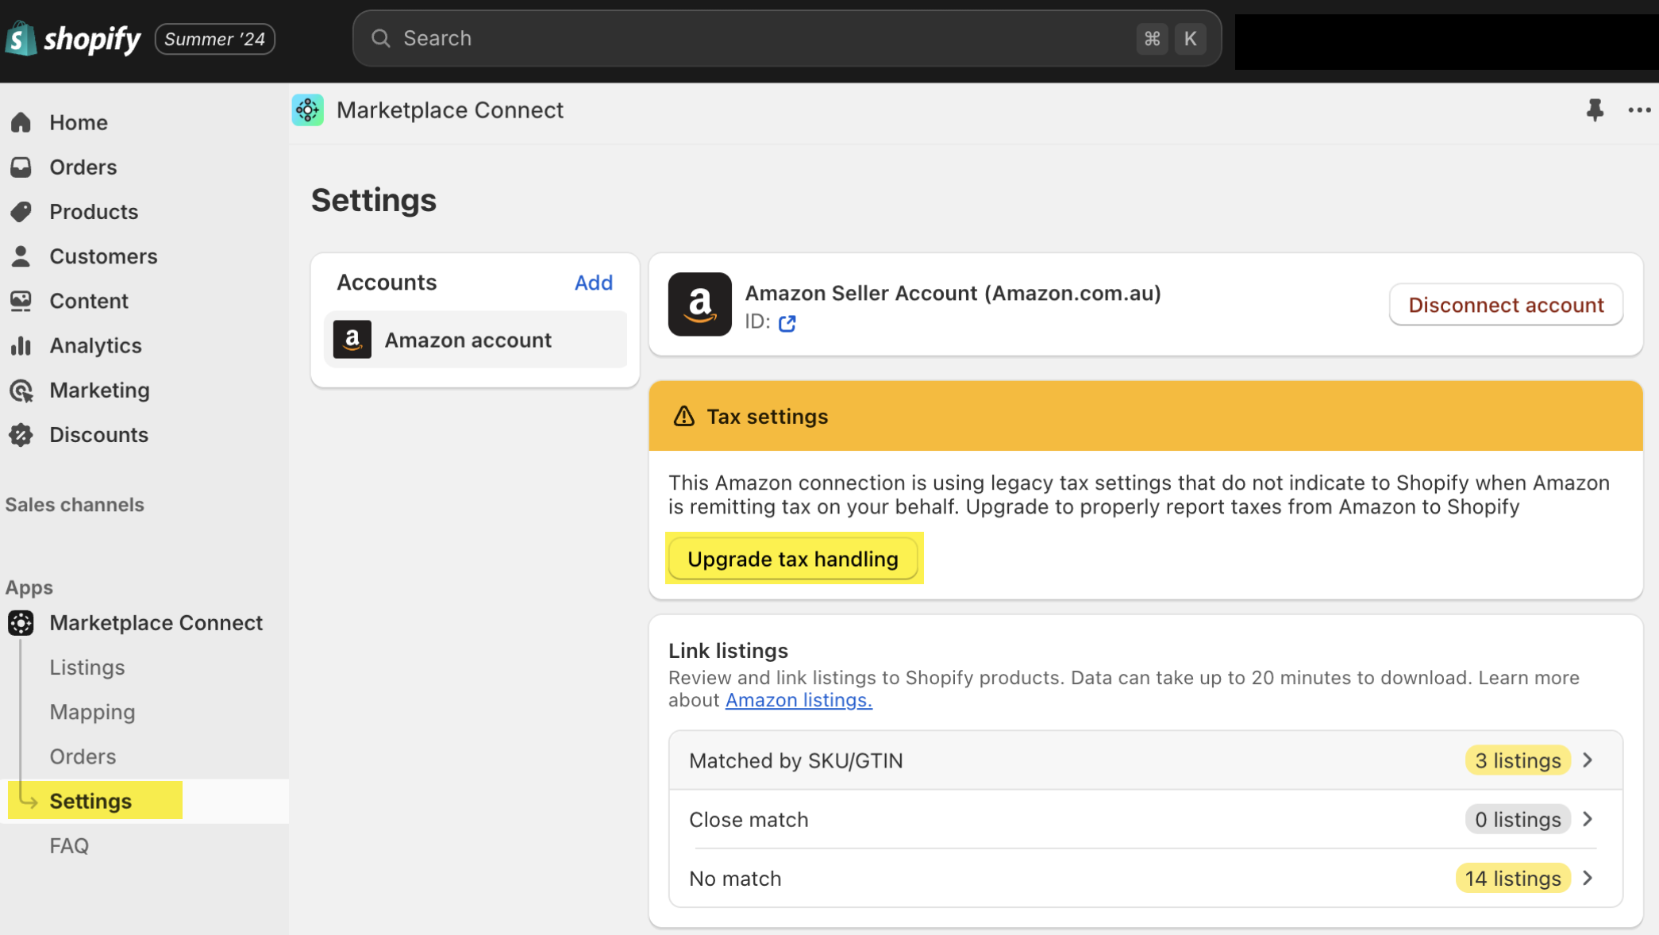Click the 0 listings badge
The height and width of the screenshot is (935, 1659).
tap(1518, 819)
